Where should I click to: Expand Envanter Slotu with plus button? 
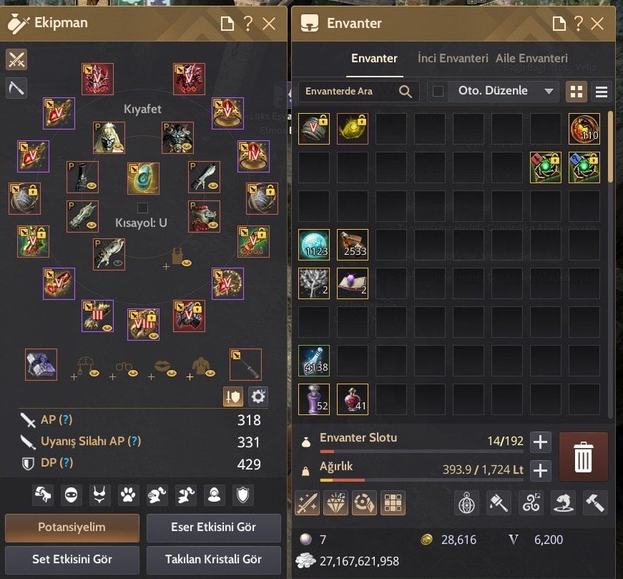pyautogui.click(x=540, y=442)
